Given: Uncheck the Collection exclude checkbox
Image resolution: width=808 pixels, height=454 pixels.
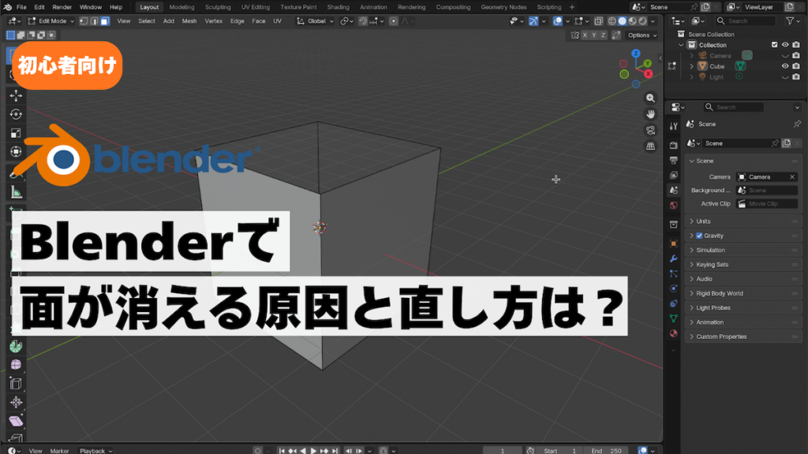Looking at the screenshot, I should point(774,45).
